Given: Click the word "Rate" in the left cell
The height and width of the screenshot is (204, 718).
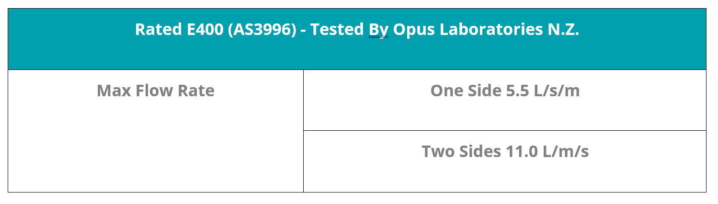Looking at the screenshot, I should click(197, 91).
